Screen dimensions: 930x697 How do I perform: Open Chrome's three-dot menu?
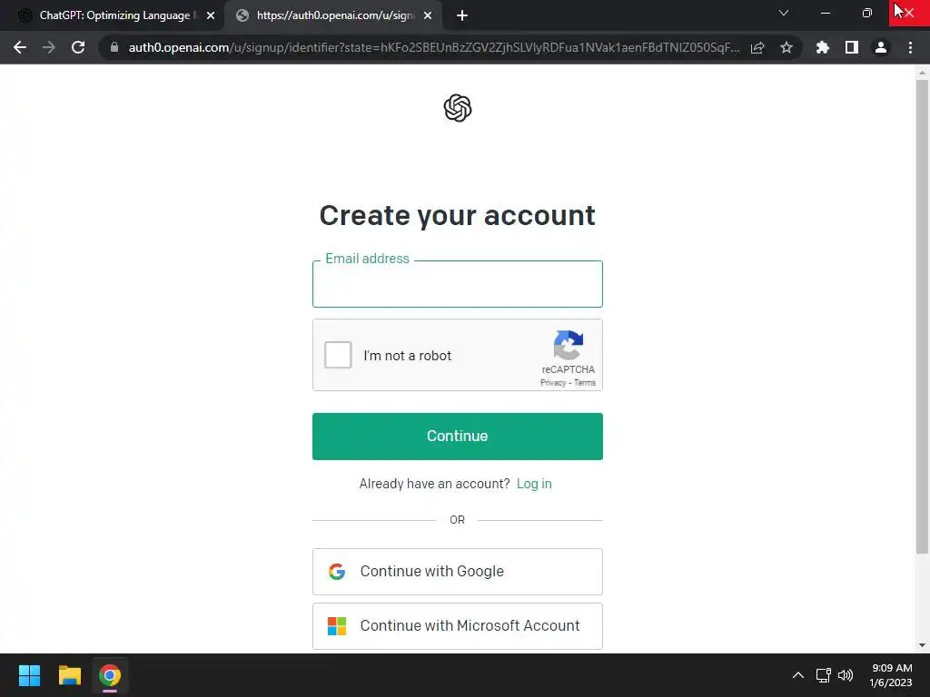click(910, 47)
